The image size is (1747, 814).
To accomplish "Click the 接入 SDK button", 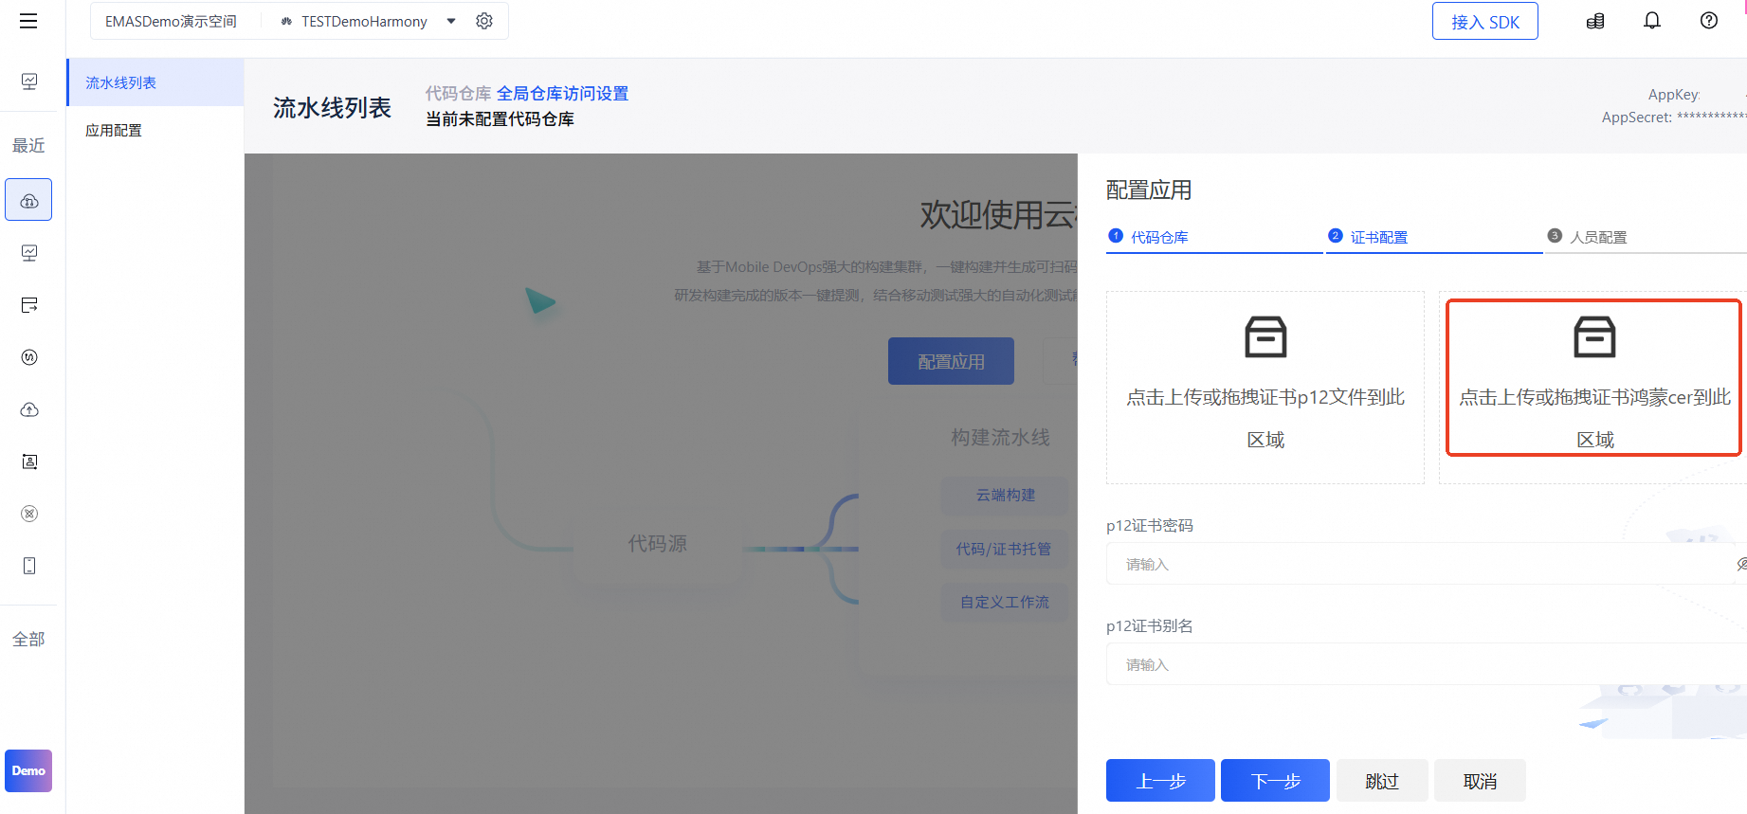I will (1484, 22).
